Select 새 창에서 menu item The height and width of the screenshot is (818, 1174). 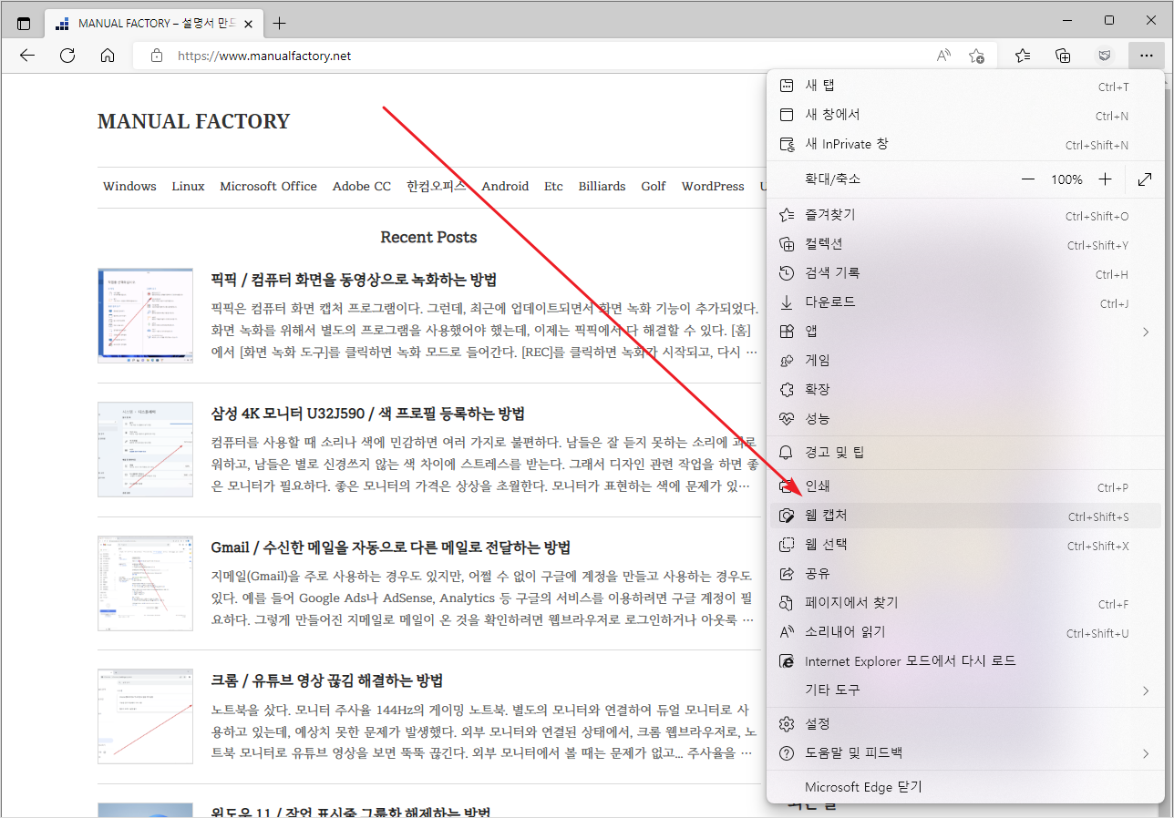[x=965, y=115]
